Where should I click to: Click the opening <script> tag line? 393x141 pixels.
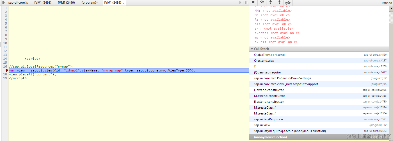coord(33,59)
